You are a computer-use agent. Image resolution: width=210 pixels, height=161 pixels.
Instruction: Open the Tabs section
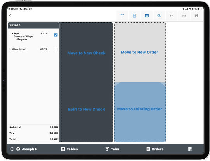(x=112, y=149)
